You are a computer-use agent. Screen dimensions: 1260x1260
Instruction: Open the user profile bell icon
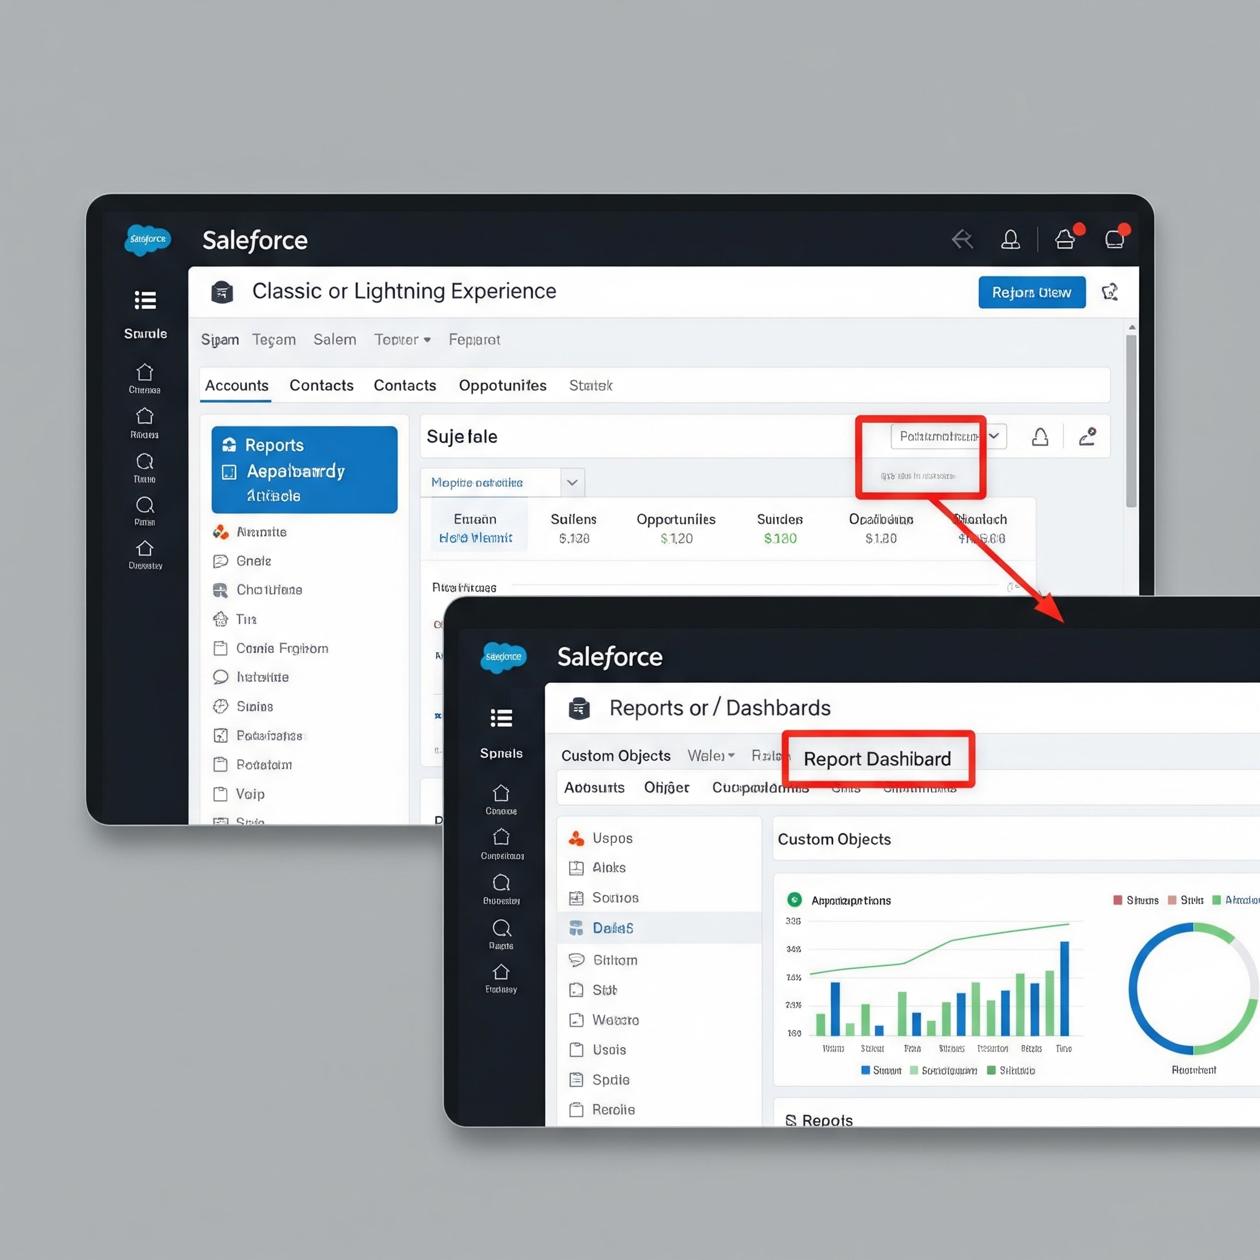coord(1010,239)
